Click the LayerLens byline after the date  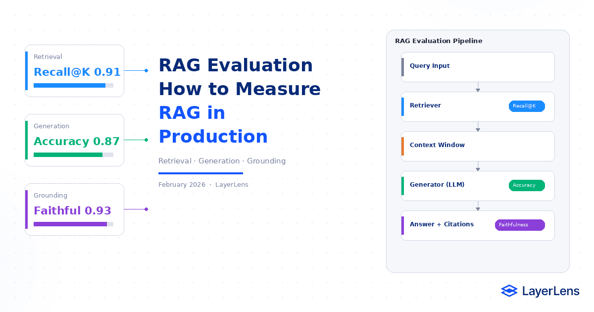point(232,185)
